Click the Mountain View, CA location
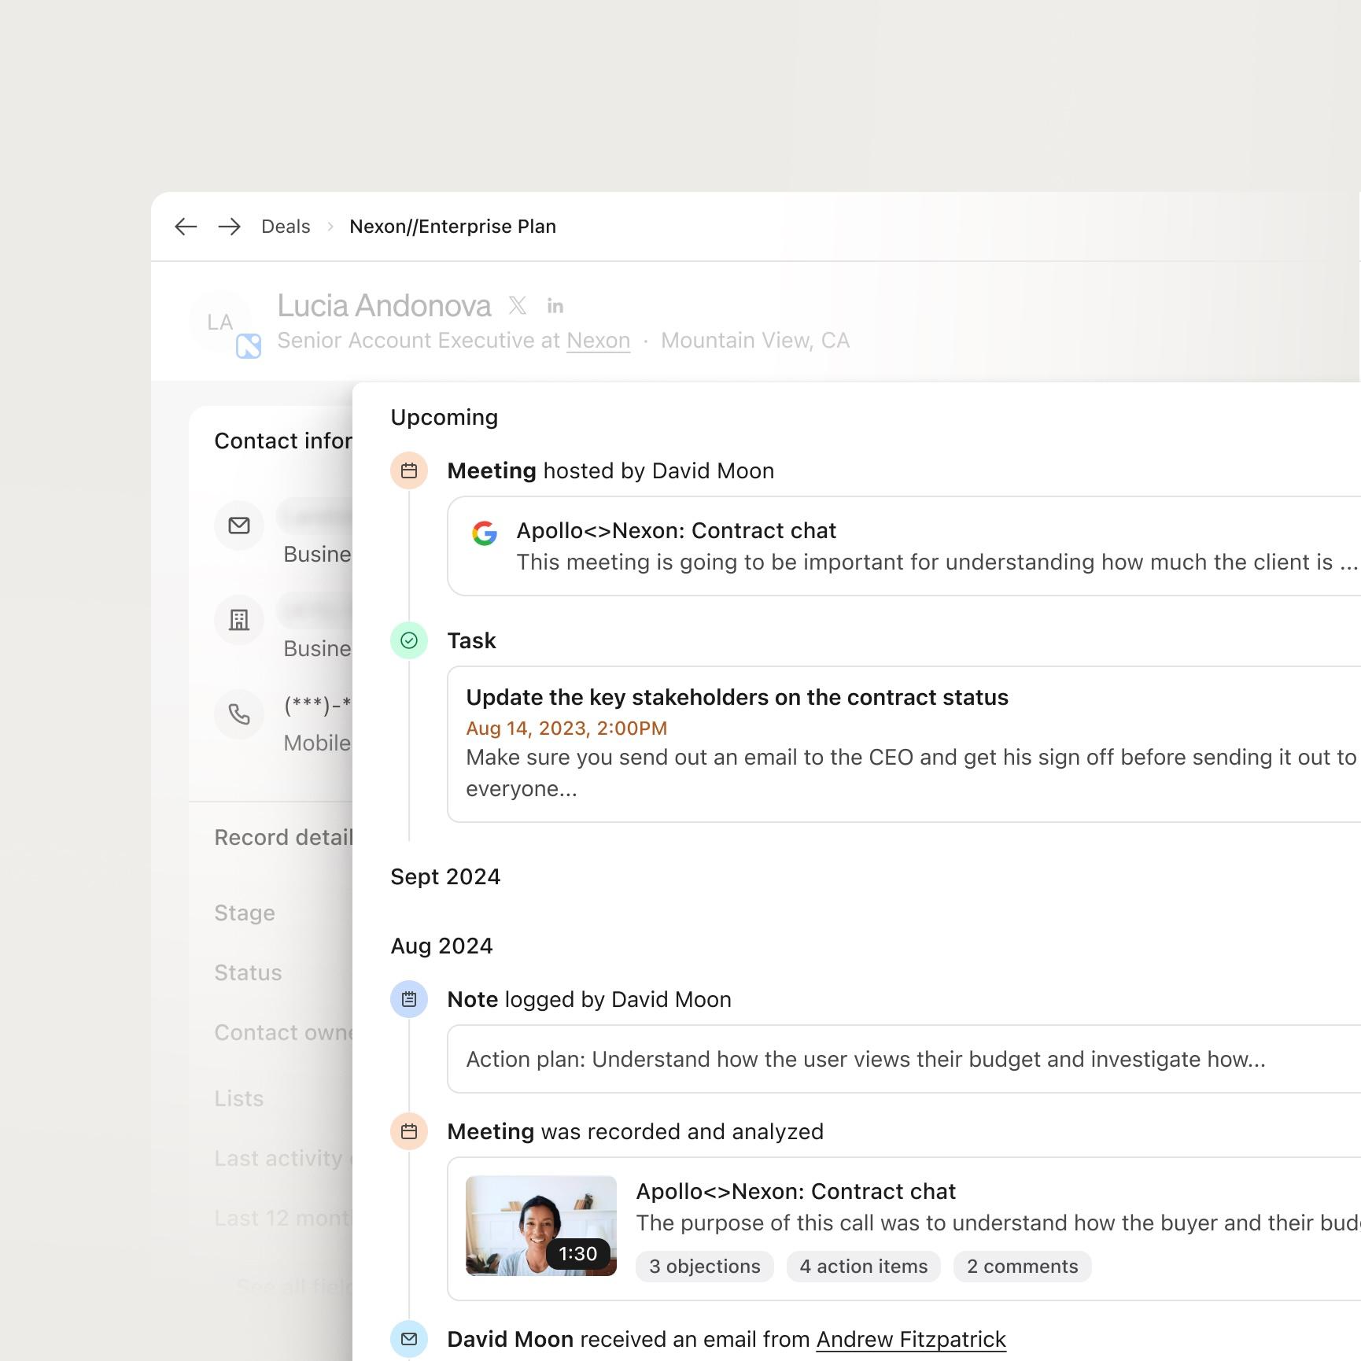Screen dimensions: 1361x1361 click(x=755, y=341)
